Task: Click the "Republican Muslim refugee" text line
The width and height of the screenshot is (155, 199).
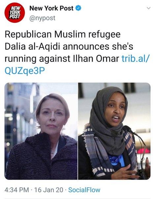Action: pos(63,35)
